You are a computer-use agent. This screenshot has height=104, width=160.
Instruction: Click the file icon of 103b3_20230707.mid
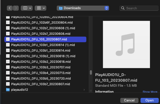coord(8,67)
